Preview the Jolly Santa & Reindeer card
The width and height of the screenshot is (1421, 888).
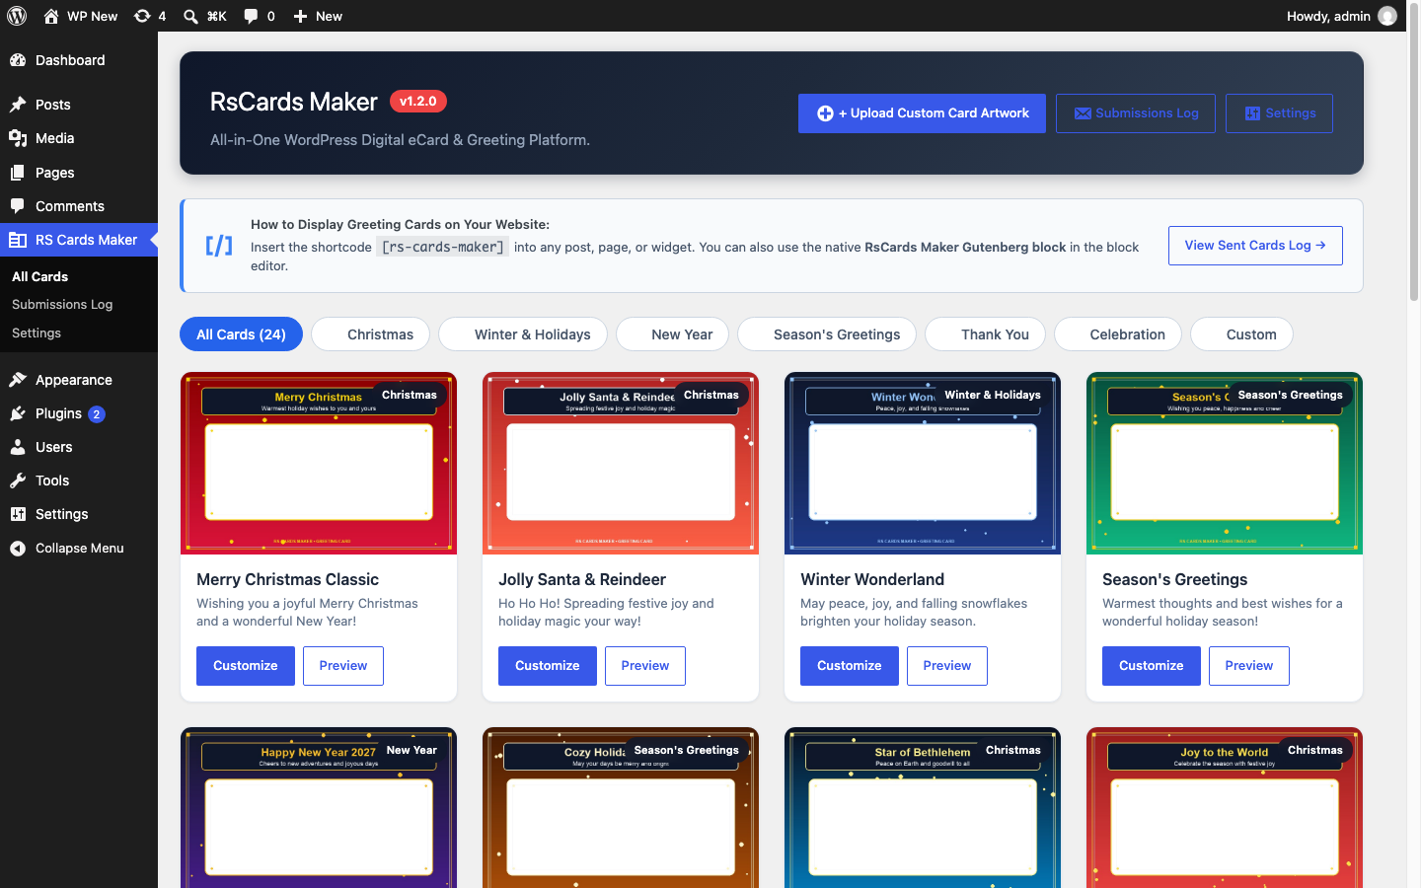pos(645,666)
